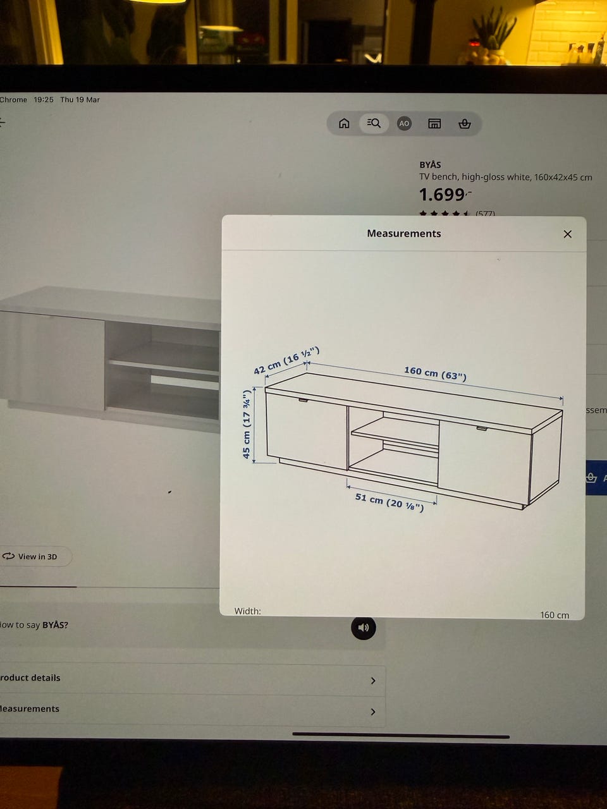
Task: Open the AO profile avatar
Action: (x=404, y=123)
